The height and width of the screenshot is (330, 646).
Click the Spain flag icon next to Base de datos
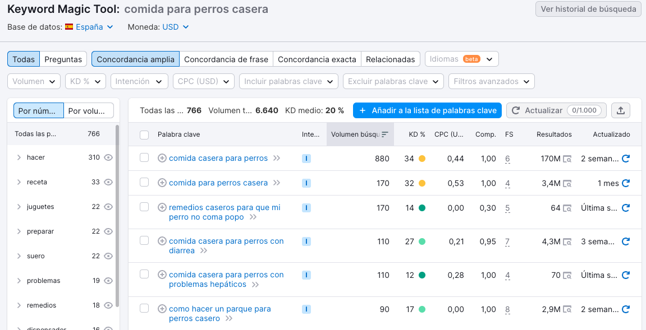click(x=68, y=26)
